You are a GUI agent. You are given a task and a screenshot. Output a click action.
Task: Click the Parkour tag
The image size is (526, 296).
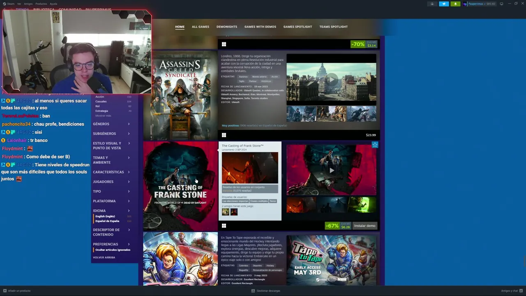click(253, 81)
